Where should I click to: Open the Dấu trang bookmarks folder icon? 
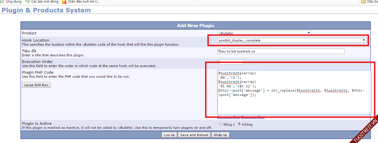pyautogui.click(x=364, y=2)
